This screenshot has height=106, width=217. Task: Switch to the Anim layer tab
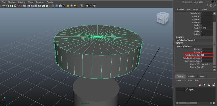tap(202, 77)
